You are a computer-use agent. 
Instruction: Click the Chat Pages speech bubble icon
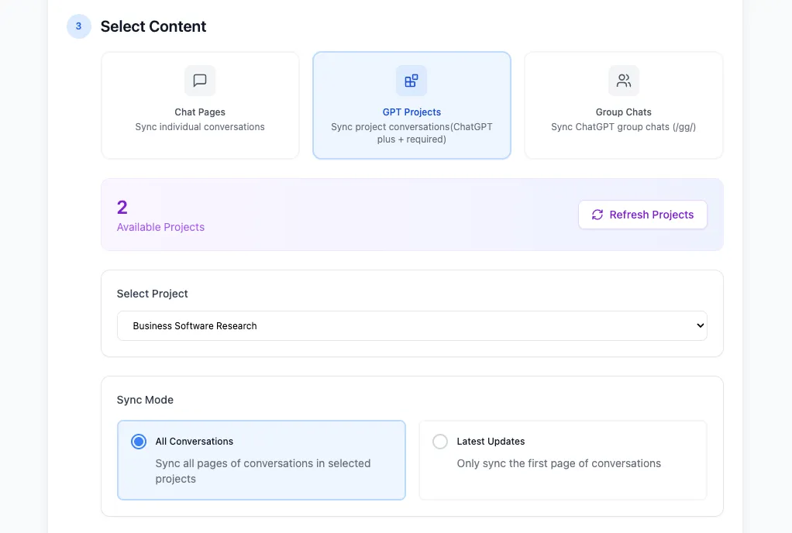(200, 81)
